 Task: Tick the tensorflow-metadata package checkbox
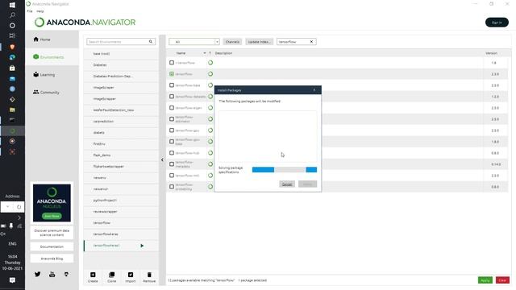click(172, 164)
